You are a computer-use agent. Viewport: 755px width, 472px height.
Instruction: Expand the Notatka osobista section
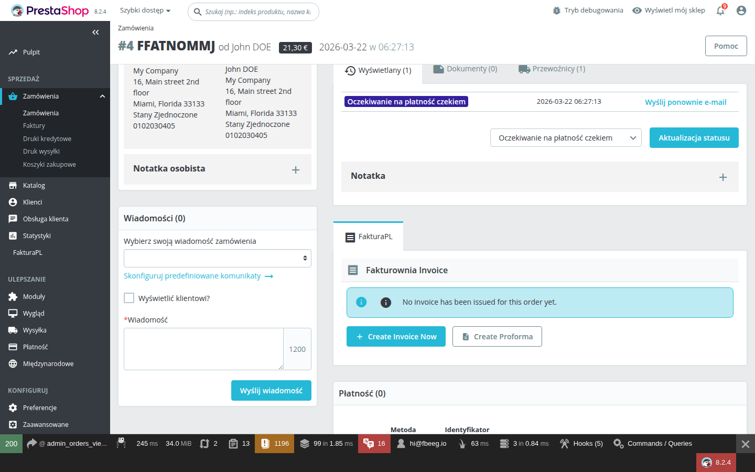point(296,169)
